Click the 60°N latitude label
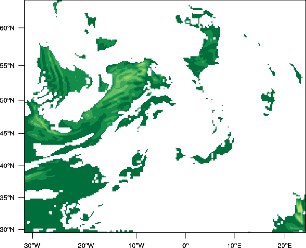 (7, 28)
